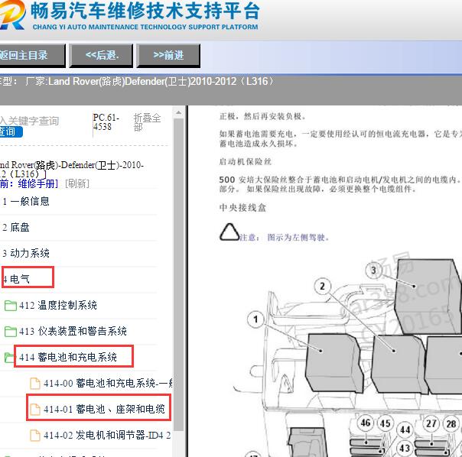The width and height of the screenshot is (462, 457).
Task: Open the 412 温度控制系统 folder icon
Action: pyautogui.click(x=11, y=306)
